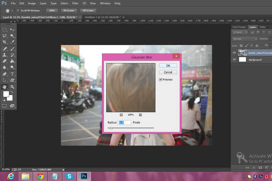The width and height of the screenshot is (272, 181).
Task: Switch to the Paths panel tab
Action: (x=262, y=27)
